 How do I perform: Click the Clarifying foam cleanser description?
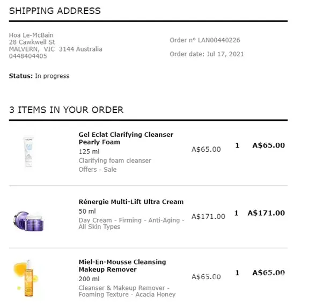point(115,160)
